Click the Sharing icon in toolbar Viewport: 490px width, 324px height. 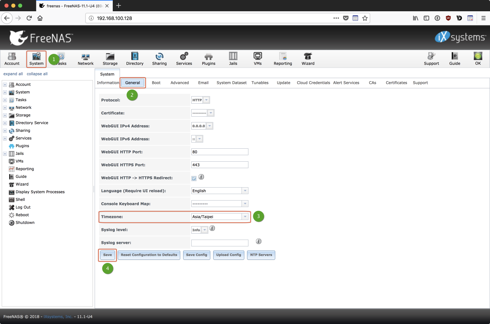point(159,59)
